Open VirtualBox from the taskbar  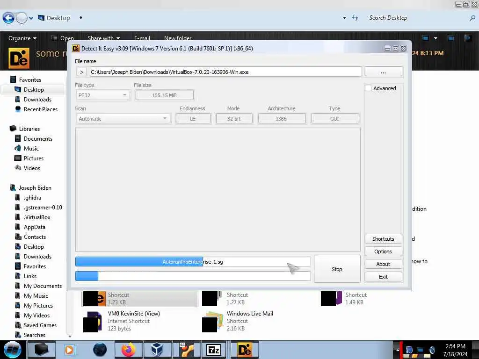coord(157,350)
